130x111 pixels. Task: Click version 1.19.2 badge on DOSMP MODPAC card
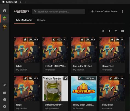point(62,40)
